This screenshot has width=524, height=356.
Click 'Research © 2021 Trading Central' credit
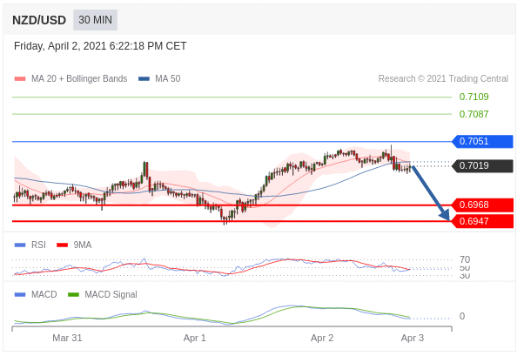pos(443,78)
